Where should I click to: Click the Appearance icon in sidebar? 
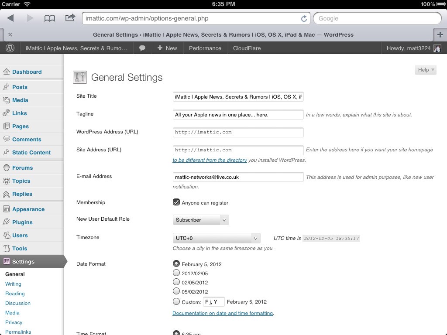tap(6, 209)
